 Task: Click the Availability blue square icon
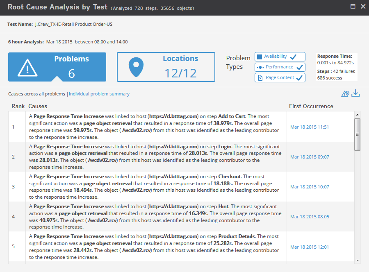tap(260, 57)
